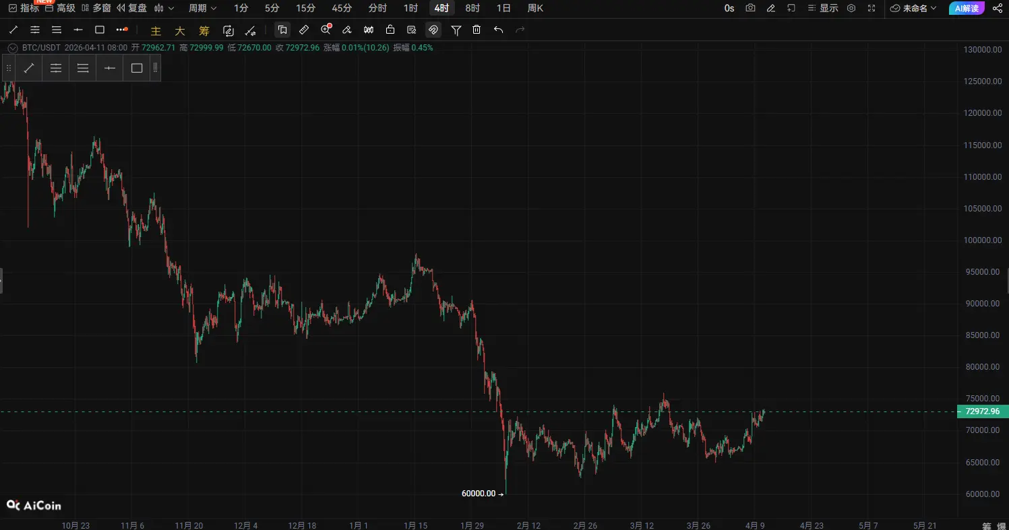Delete drawings with trash icon
The height and width of the screenshot is (530, 1009).
click(x=477, y=30)
